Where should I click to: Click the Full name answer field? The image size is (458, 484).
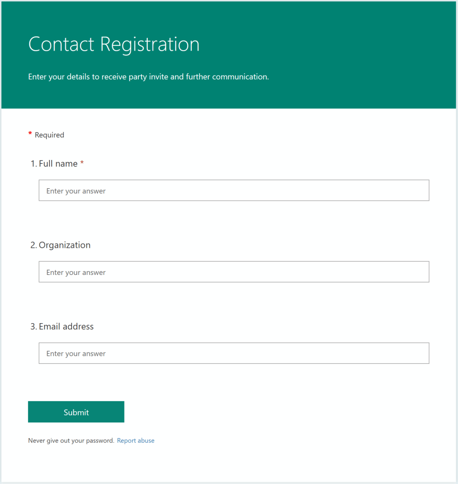(233, 190)
